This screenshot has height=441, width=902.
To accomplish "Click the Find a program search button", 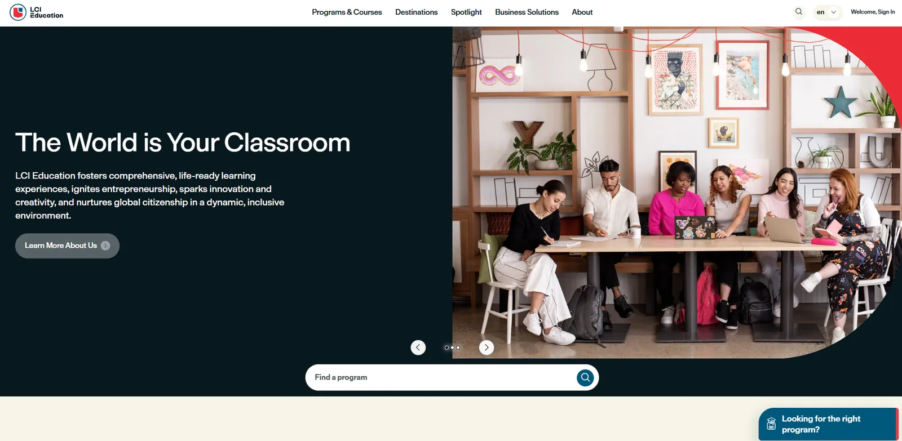I will (585, 377).
